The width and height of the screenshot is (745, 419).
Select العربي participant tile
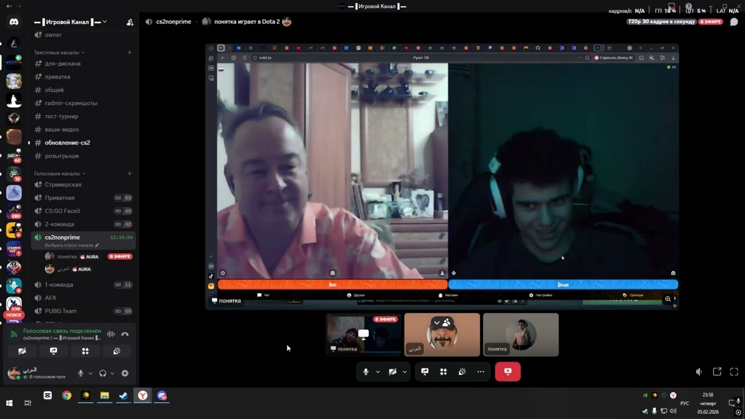click(442, 335)
